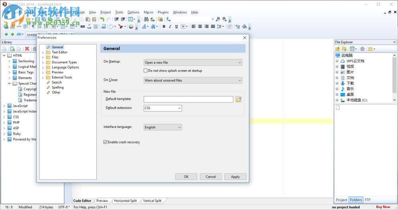398x210 pixels.
Task: Collapse the HTML library node
Action: pyautogui.click(x=4, y=55)
